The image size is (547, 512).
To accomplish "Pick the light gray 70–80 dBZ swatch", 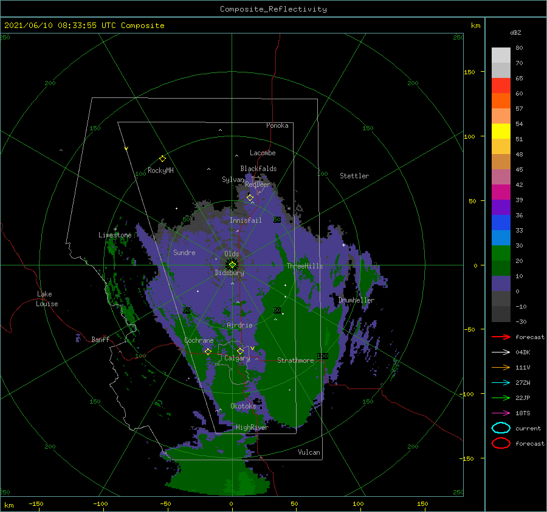I will [501, 55].
